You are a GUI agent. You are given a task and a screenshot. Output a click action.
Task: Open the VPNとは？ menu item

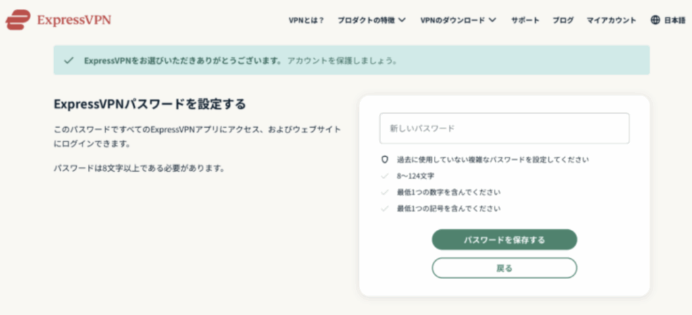(x=306, y=20)
